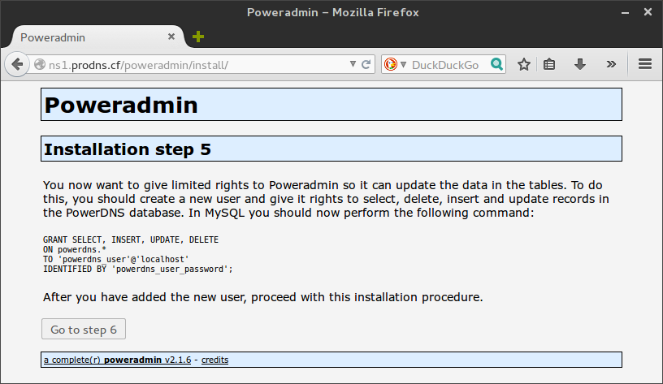This screenshot has height=384, width=663.
Task: Click the 'After you have added the new user' sentence
Action: coord(262,297)
